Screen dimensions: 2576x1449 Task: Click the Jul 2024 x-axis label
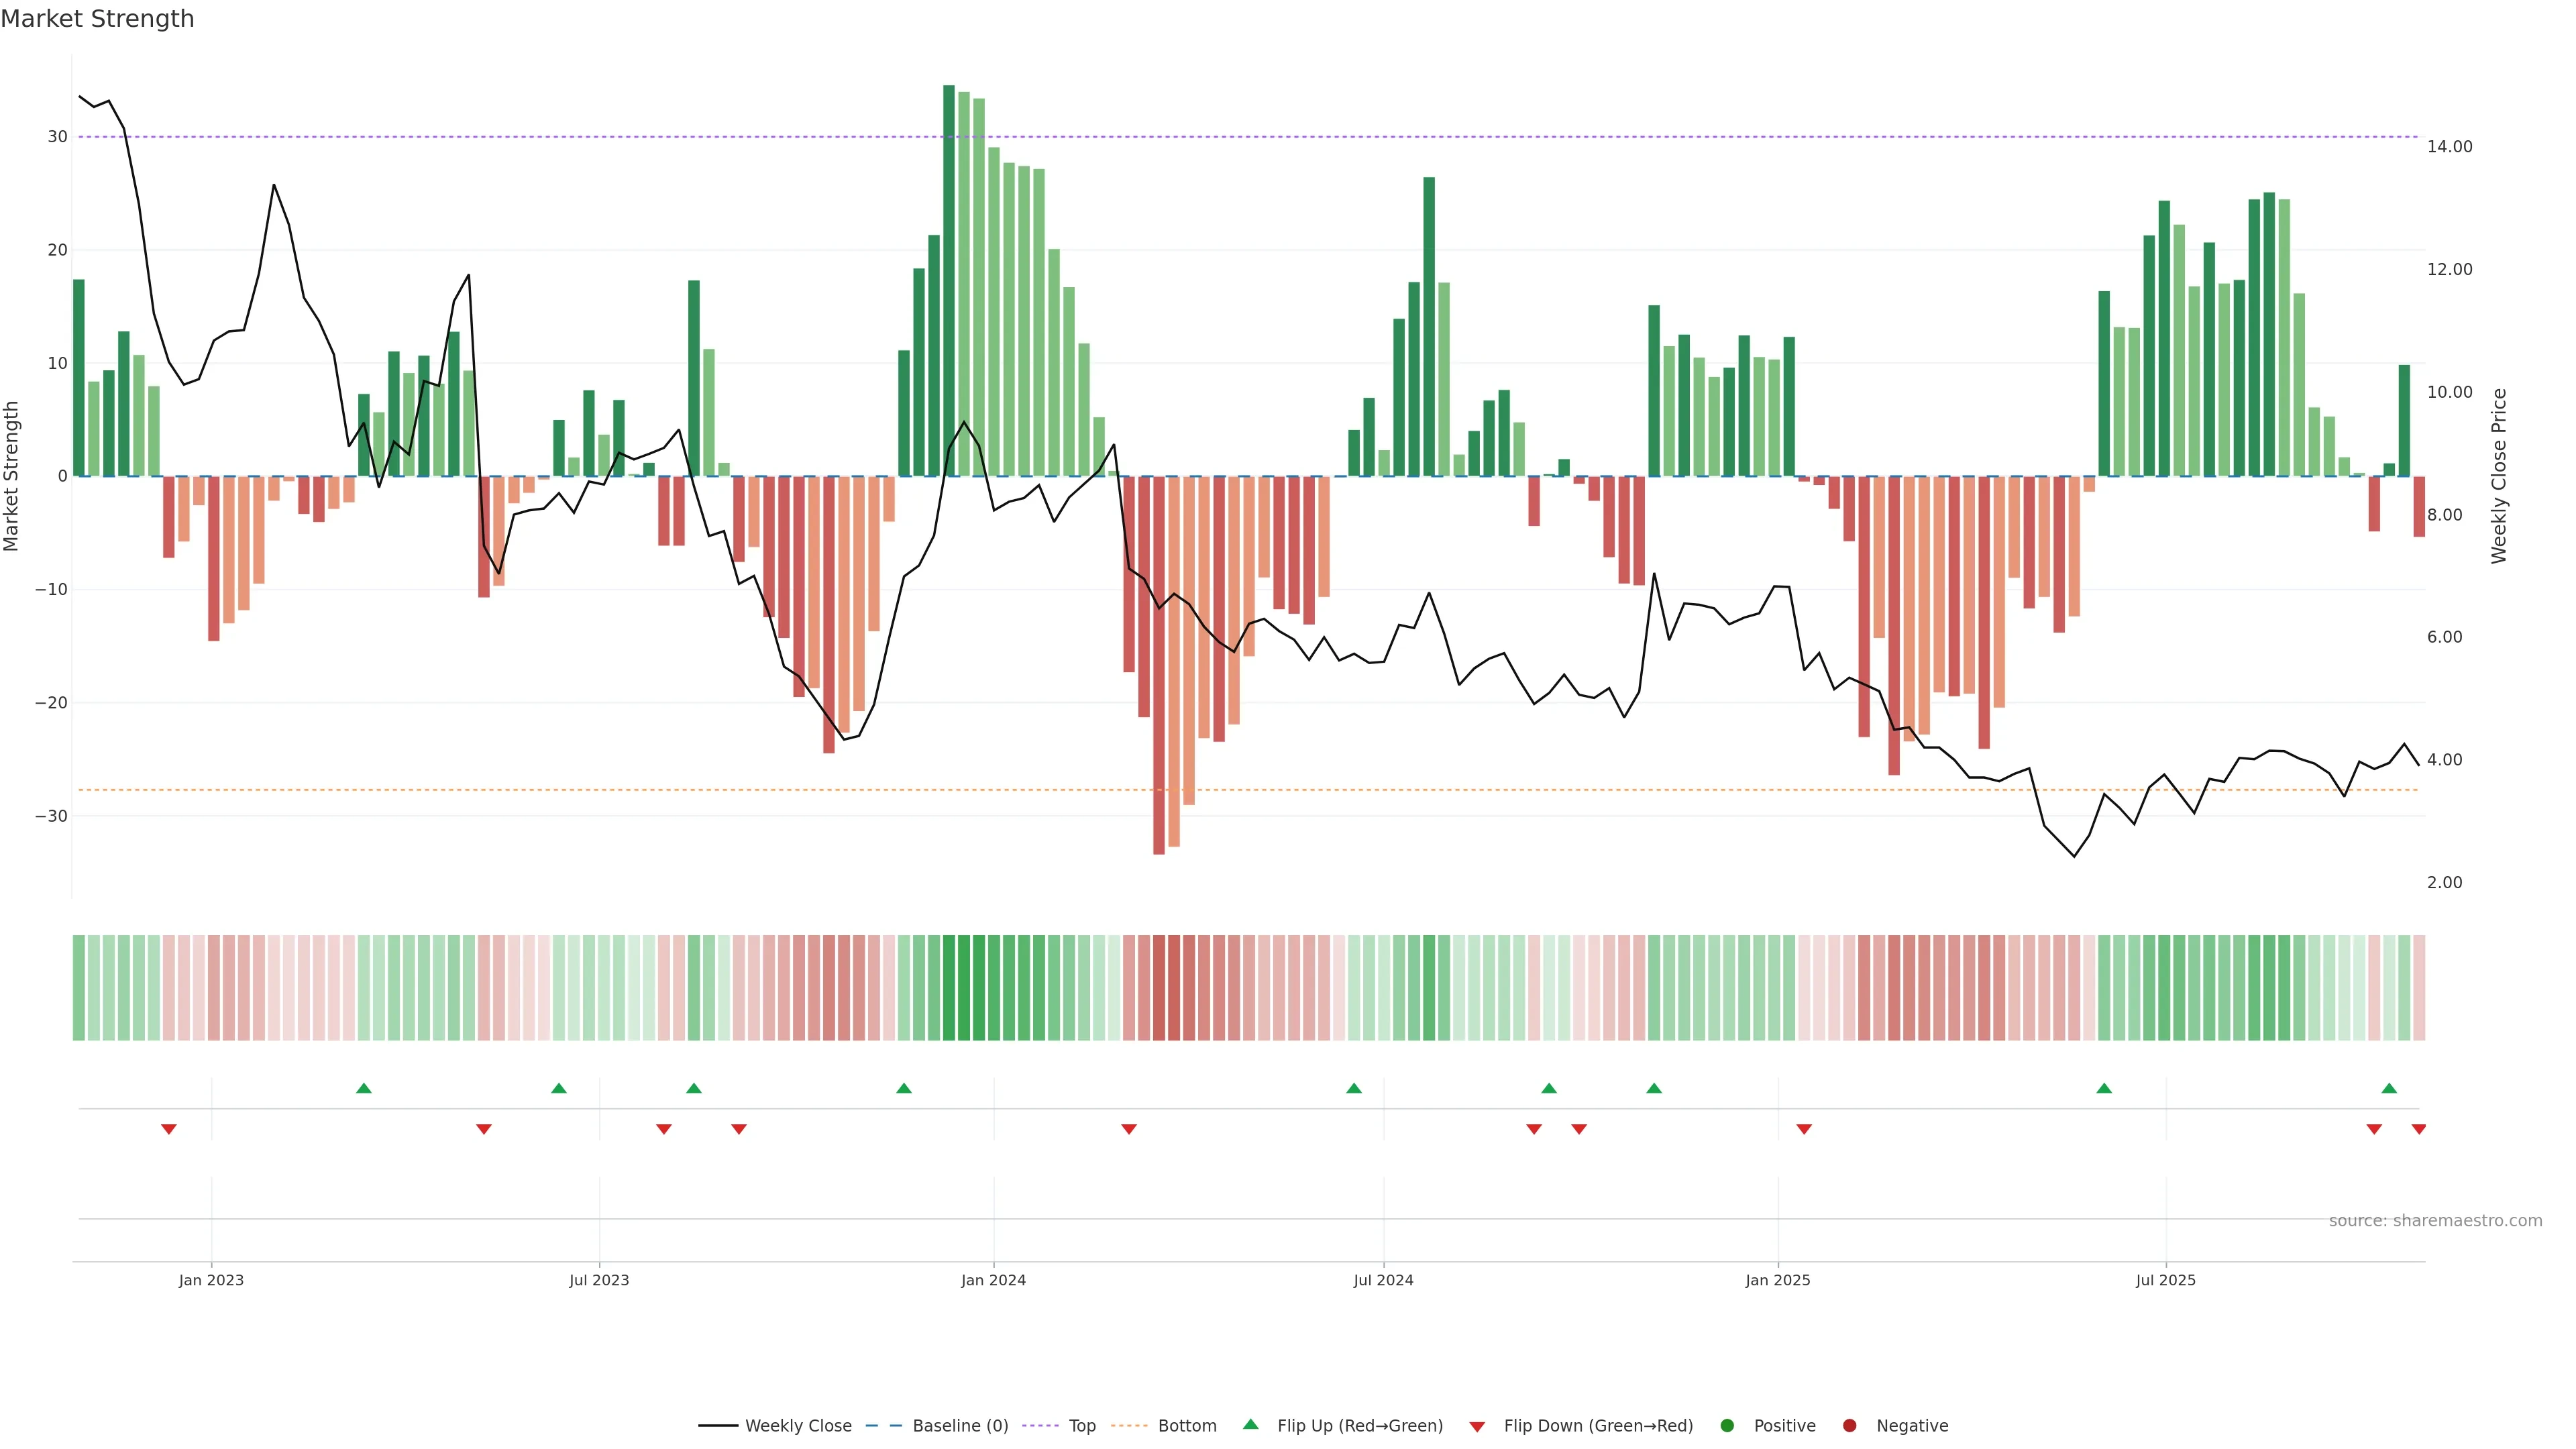pos(1383,1280)
